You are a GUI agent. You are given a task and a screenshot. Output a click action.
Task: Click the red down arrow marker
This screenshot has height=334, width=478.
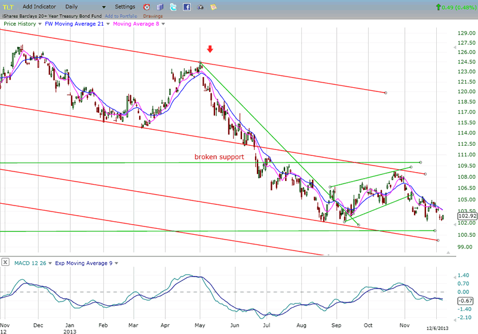[209, 49]
